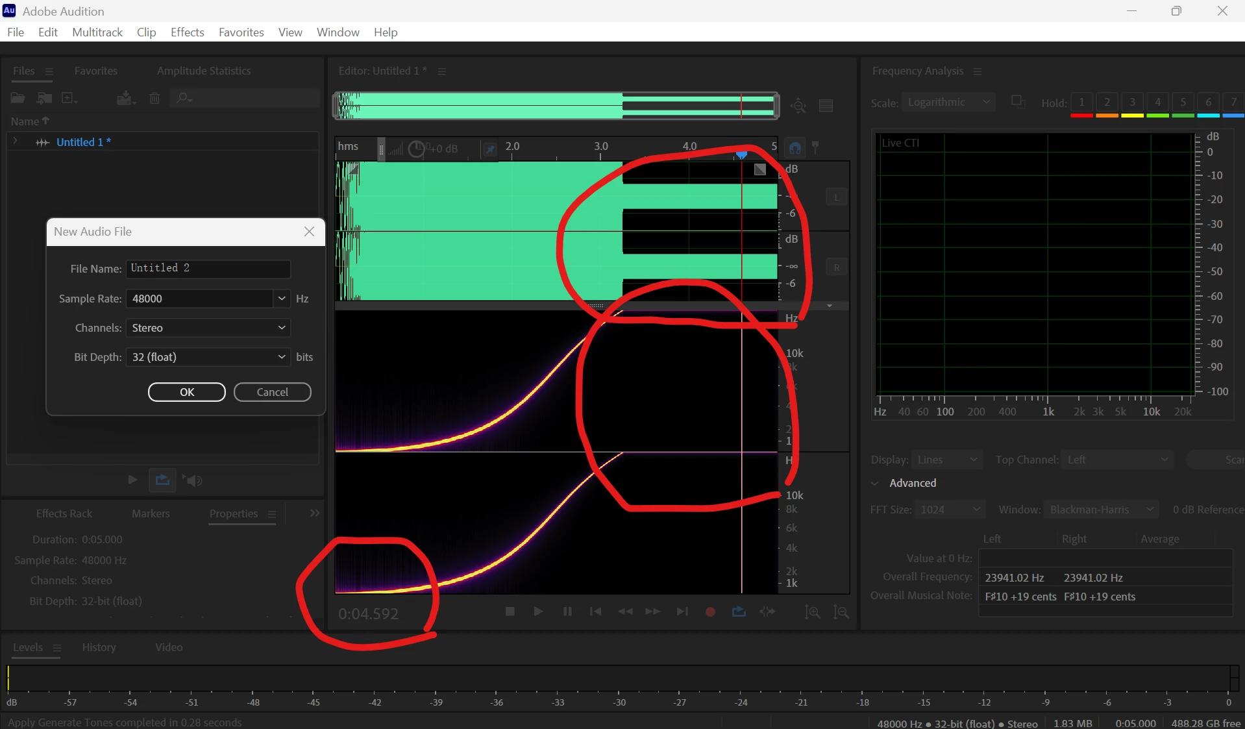Toggle Auto-Play speaker icon in Files panel
Image resolution: width=1245 pixels, height=729 pixels.
pyautogui.click(x=193, y=480)
